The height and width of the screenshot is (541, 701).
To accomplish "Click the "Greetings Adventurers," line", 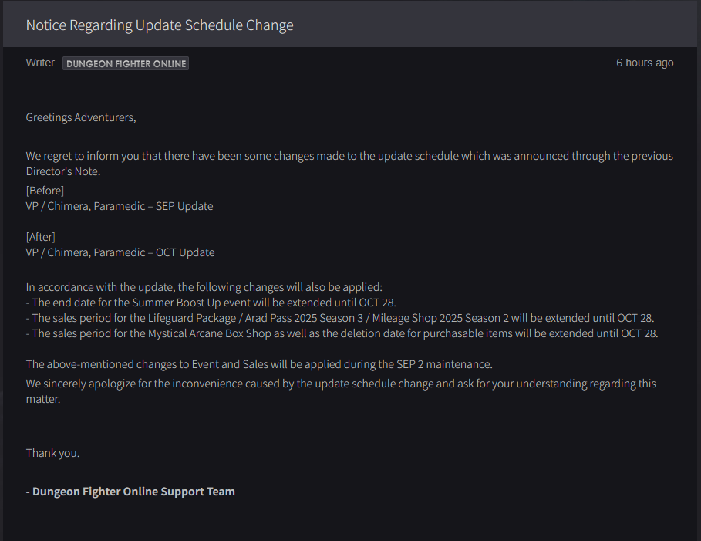I will click(x=81, y=117).
